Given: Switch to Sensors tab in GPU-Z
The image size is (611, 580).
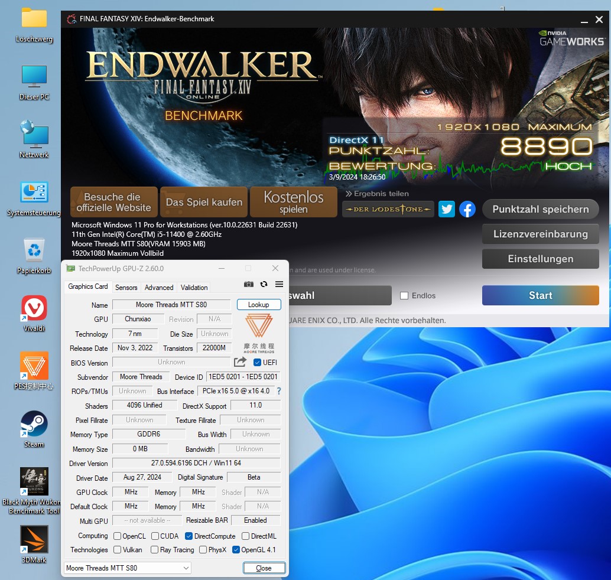Looking at the screenshot, I should [x=126, y=288].
